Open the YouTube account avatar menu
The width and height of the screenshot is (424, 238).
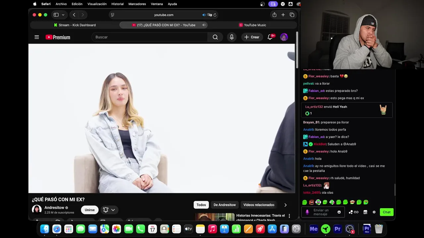tap(284, 37)
